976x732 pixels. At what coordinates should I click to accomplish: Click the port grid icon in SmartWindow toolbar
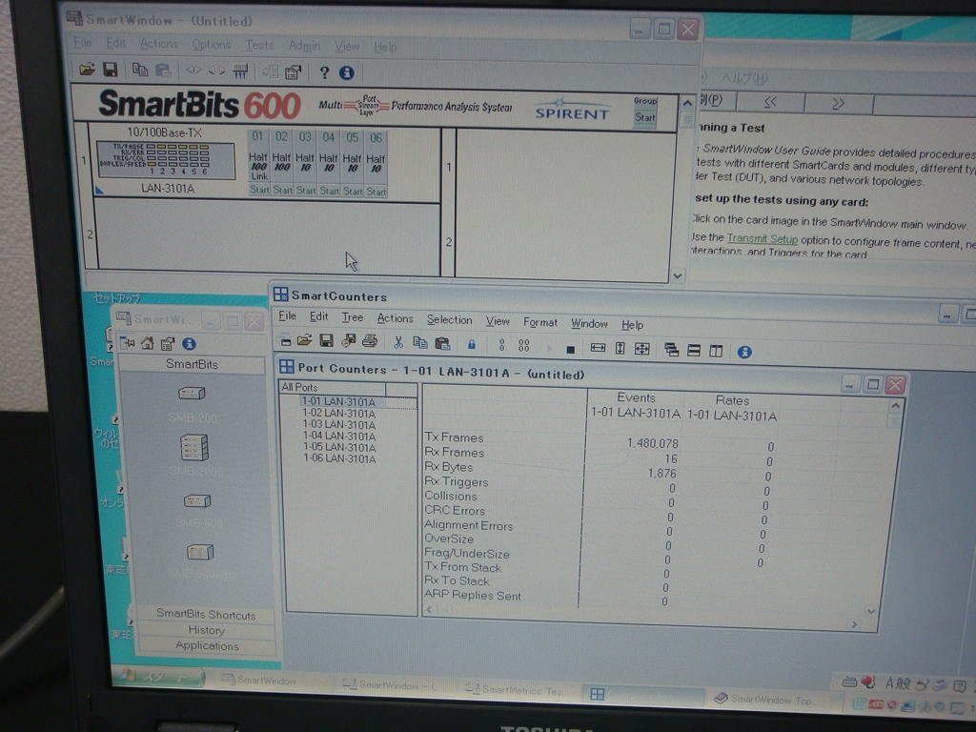coord(240,71)
